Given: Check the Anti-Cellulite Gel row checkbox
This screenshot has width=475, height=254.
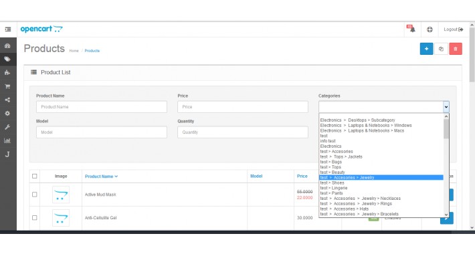Looking at the screenshot, I should (x=35, y=218).
